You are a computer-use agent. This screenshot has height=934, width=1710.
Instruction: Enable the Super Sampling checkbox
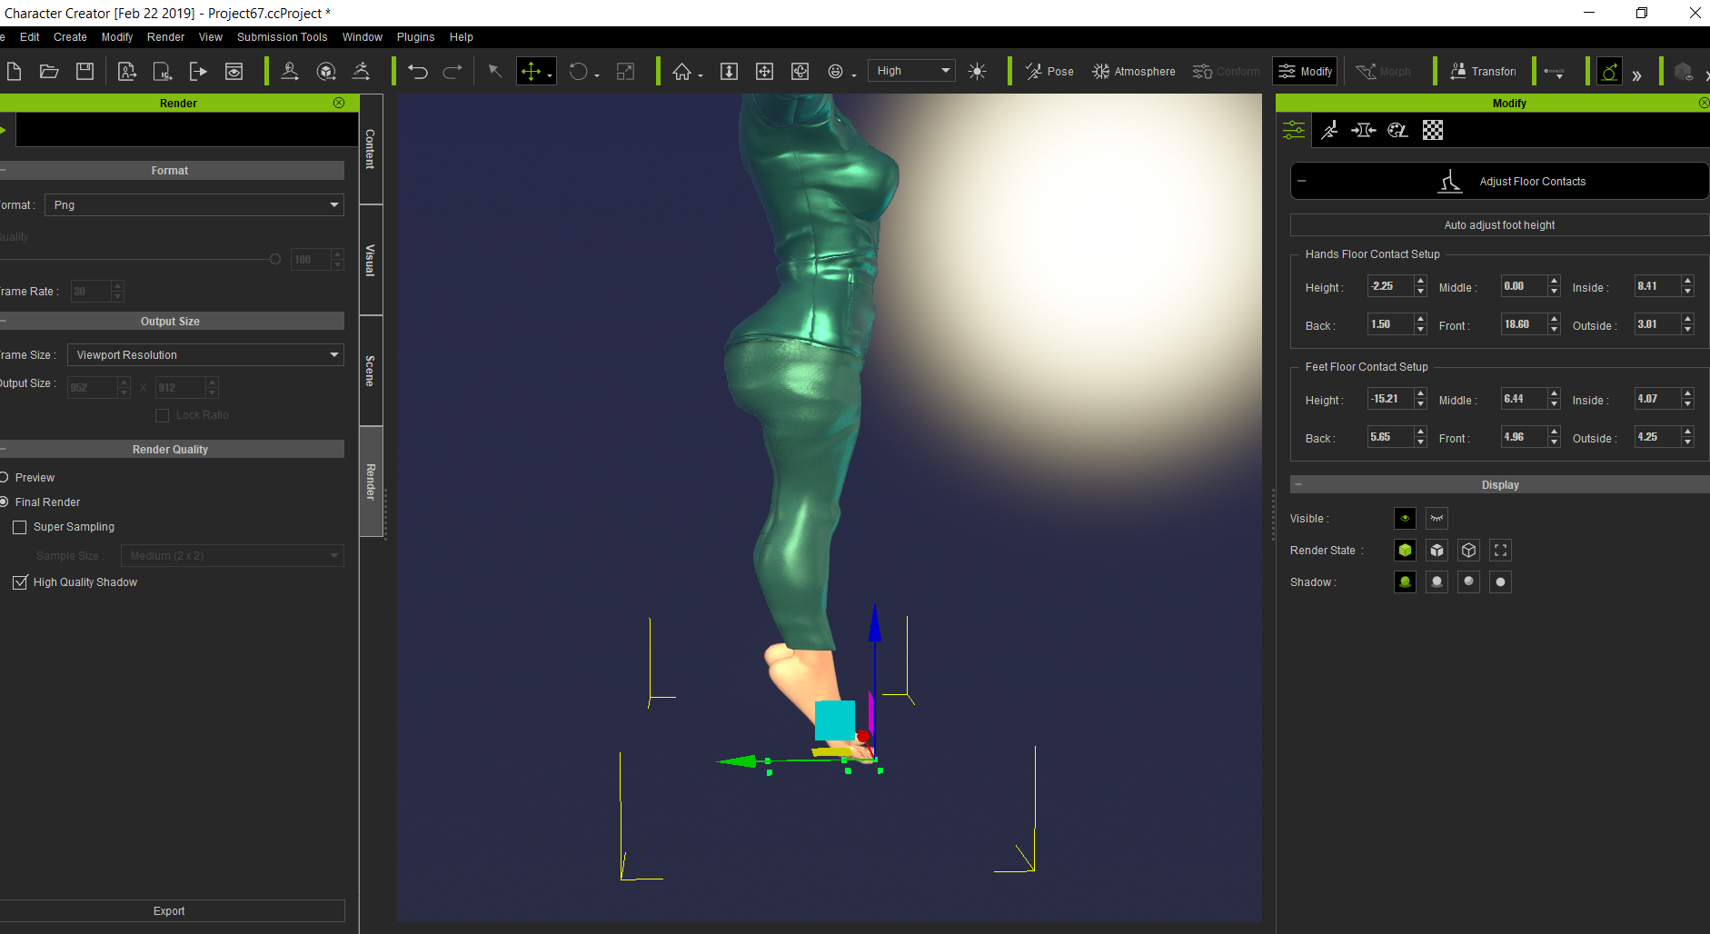click(19, 527)
